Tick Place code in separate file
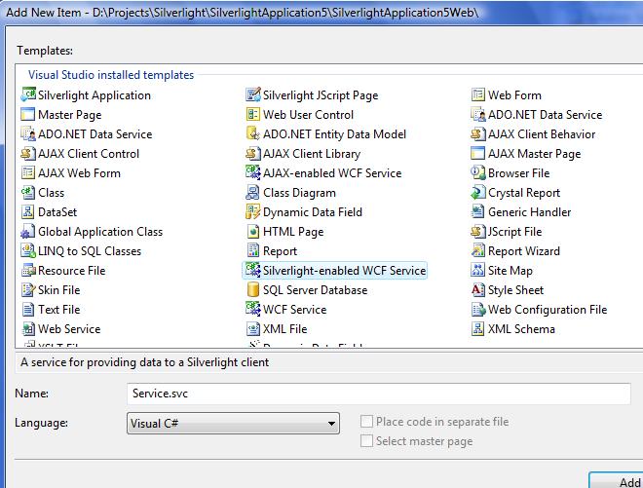 [366, 422]
